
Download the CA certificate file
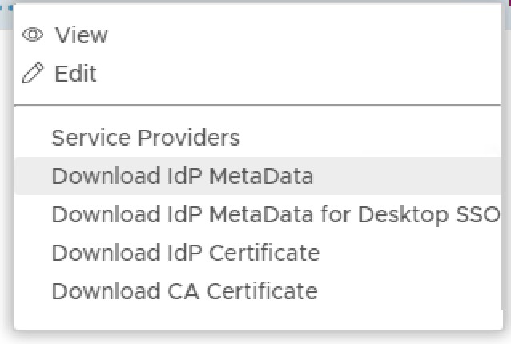pyautogui.click(x=184, y=291)
